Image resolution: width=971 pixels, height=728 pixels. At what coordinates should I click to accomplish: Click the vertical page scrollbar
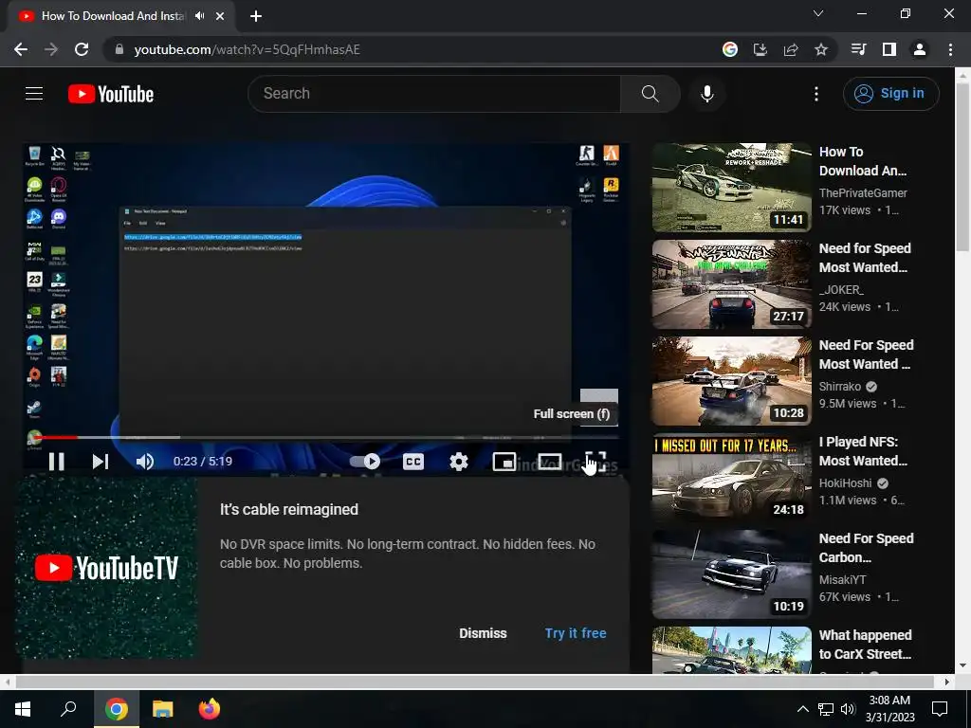tap(962, 167)
